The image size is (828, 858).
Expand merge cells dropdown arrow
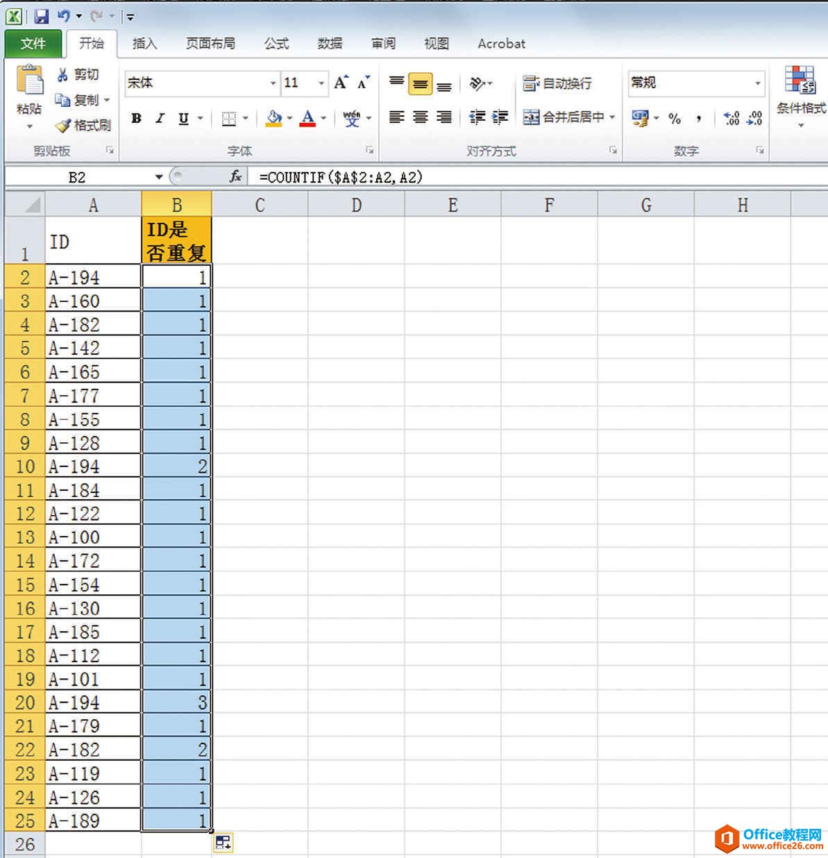[x=612, y=117]
